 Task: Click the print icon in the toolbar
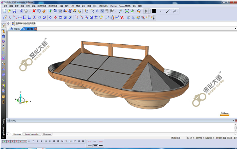[x=26, y=11]
